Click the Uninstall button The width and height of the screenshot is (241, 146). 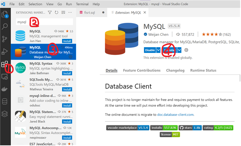[x=169, y=50]
